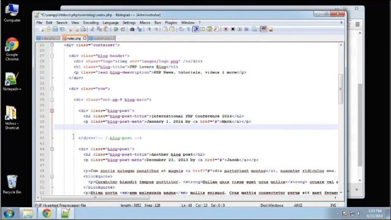Save the current file using toolbar Save icon

55,29
